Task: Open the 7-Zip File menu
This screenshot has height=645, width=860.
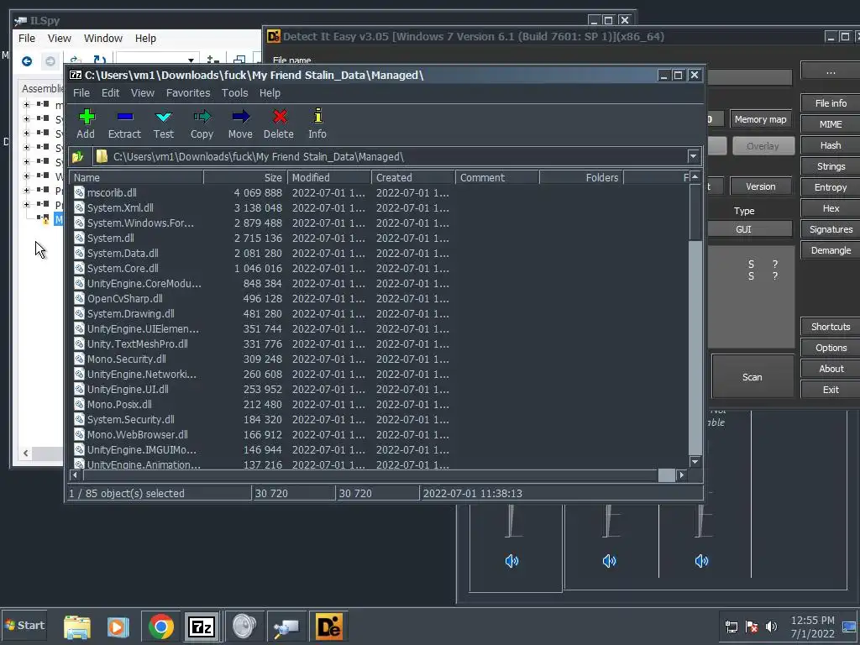Action: pos(81,92)
